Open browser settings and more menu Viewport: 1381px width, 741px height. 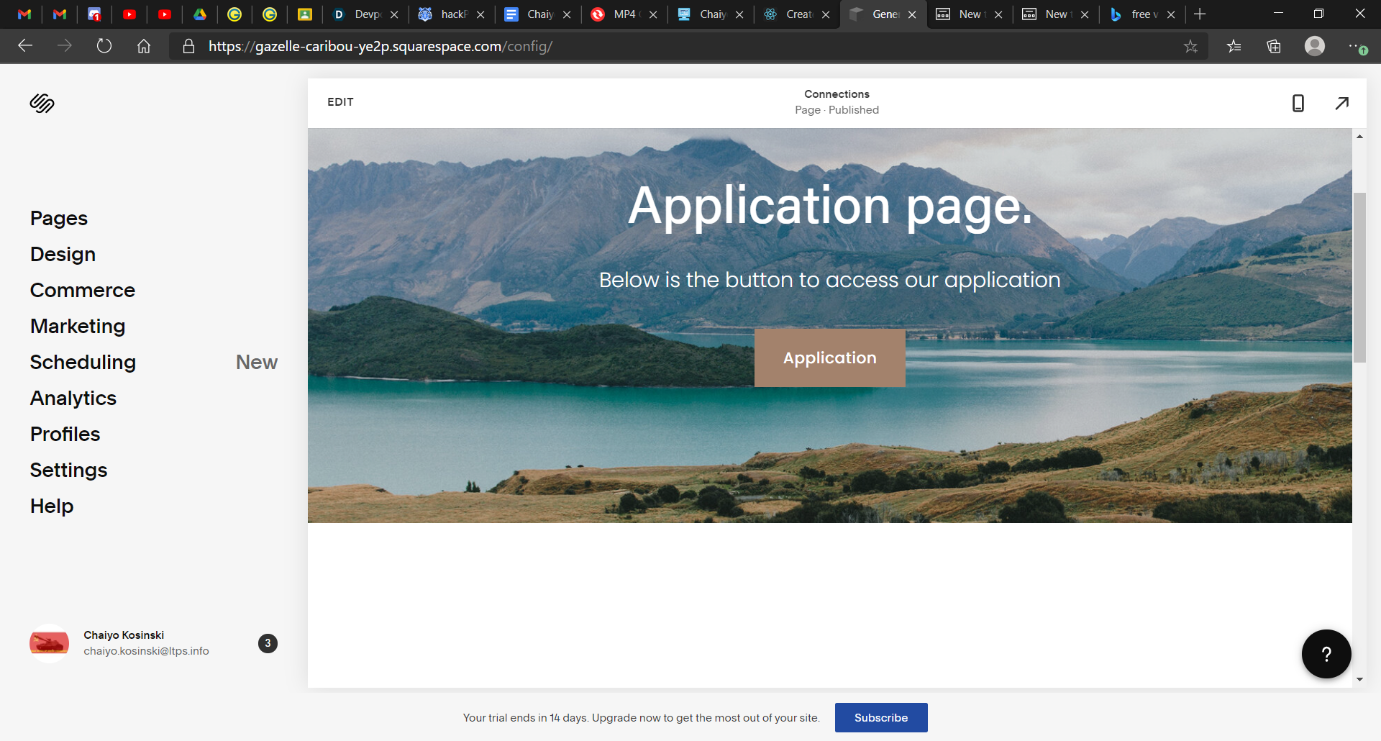click(x=1357, y=46)
